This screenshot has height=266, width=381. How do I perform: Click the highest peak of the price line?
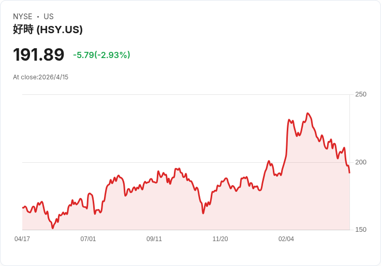pos(308,113)
